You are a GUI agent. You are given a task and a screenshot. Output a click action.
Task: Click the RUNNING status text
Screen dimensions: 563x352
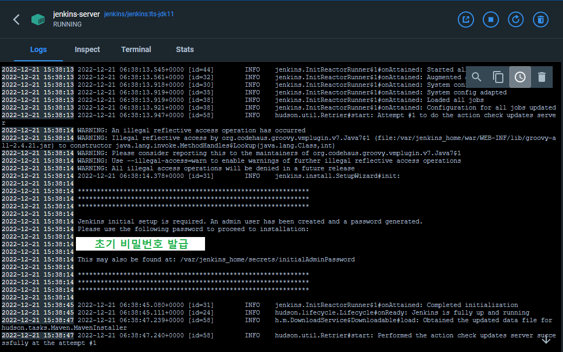tap(67, 24)
